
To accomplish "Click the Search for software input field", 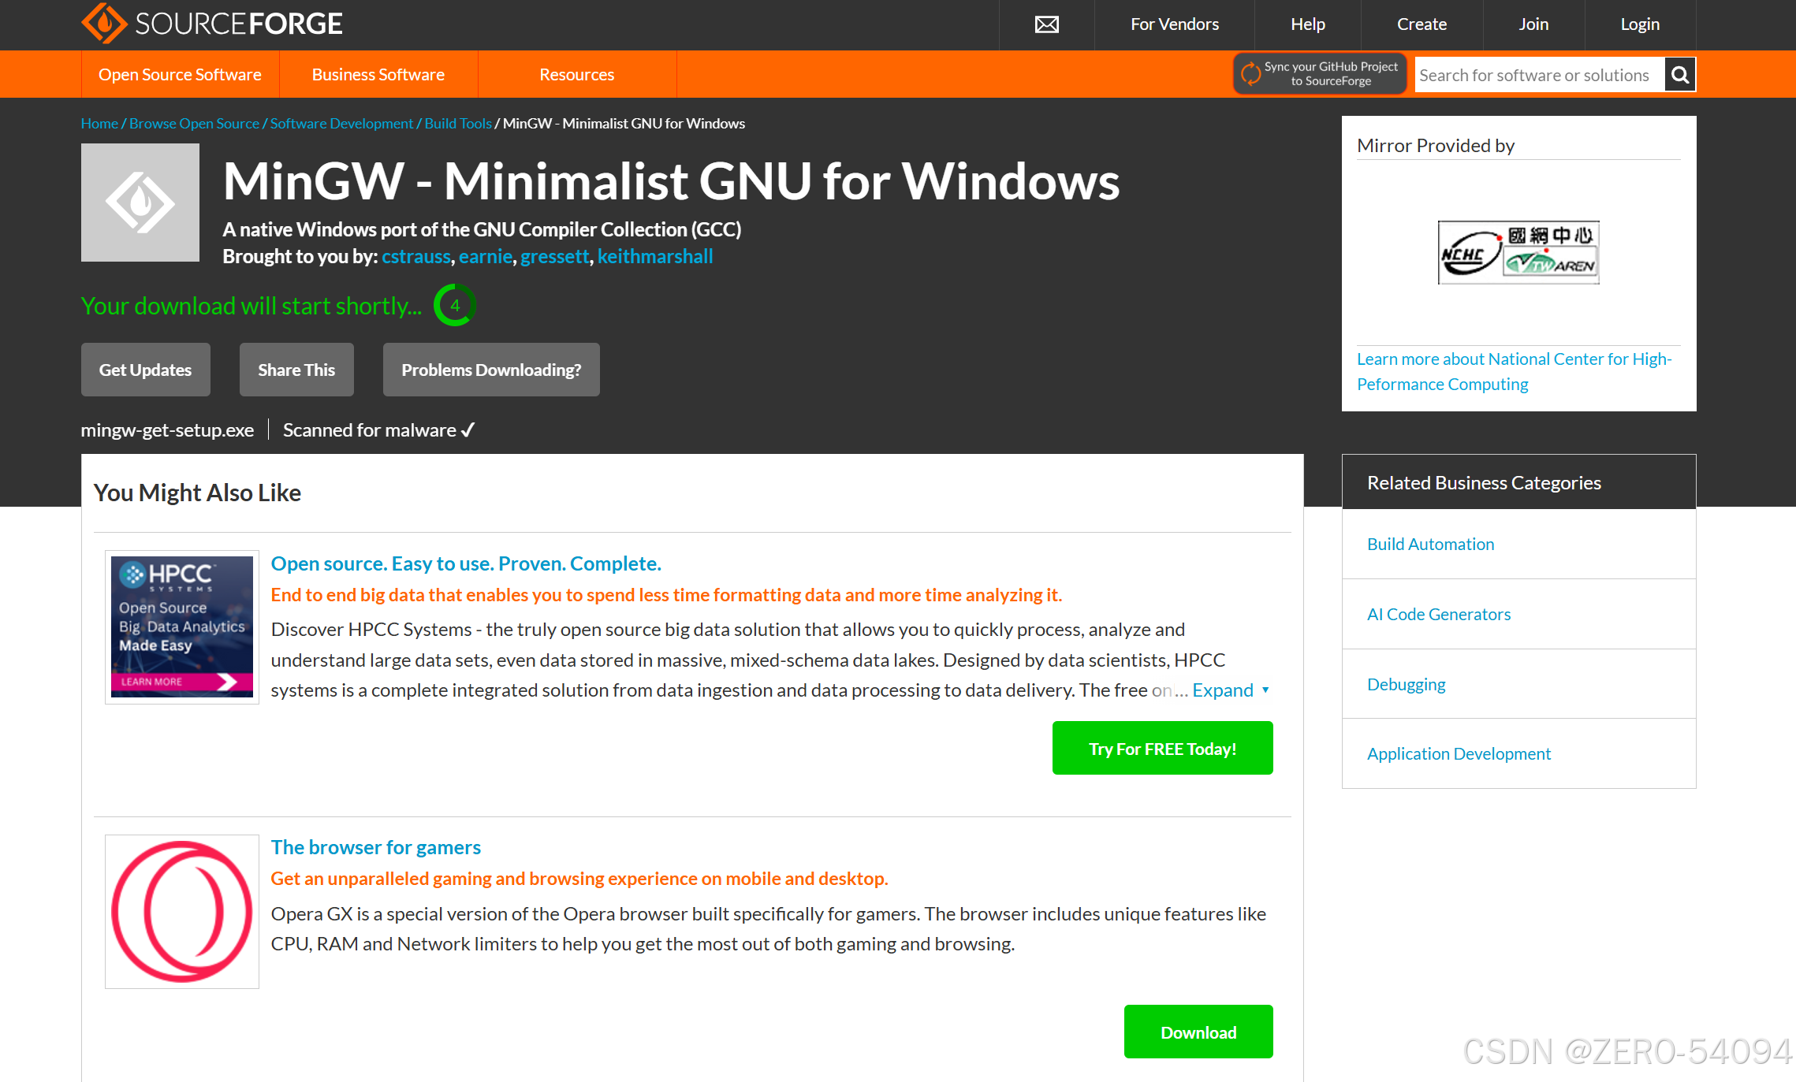I will click(1540, 75).
